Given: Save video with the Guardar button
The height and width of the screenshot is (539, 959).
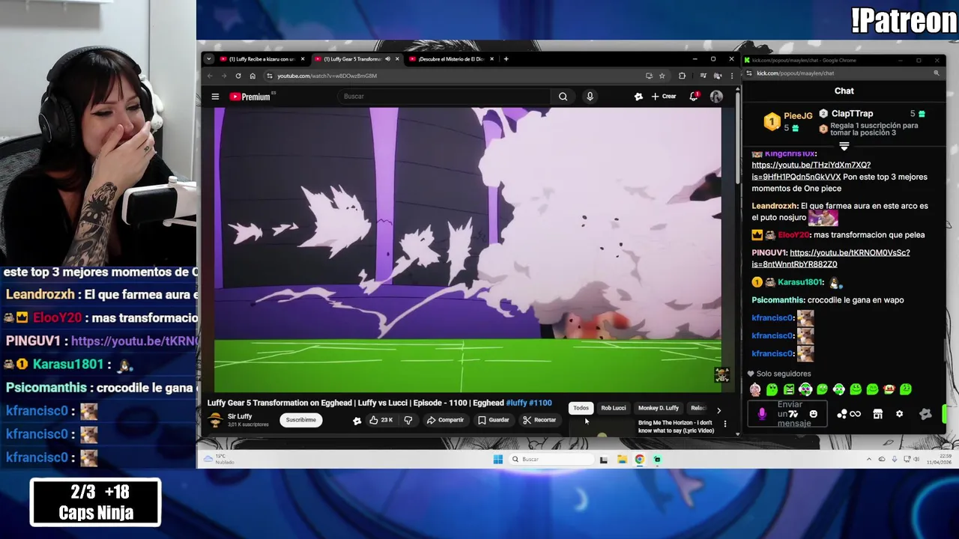Looking at the screenshot, I should 494,420.
